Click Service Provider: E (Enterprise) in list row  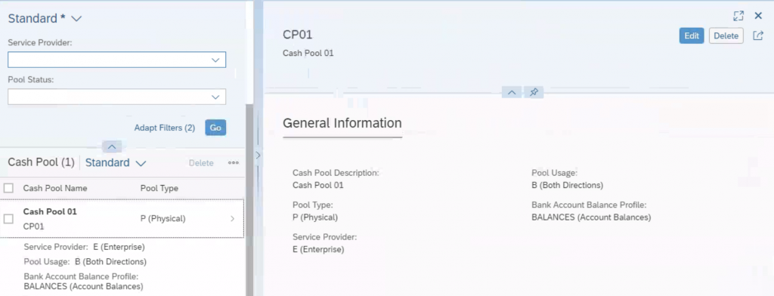point(85,247)
